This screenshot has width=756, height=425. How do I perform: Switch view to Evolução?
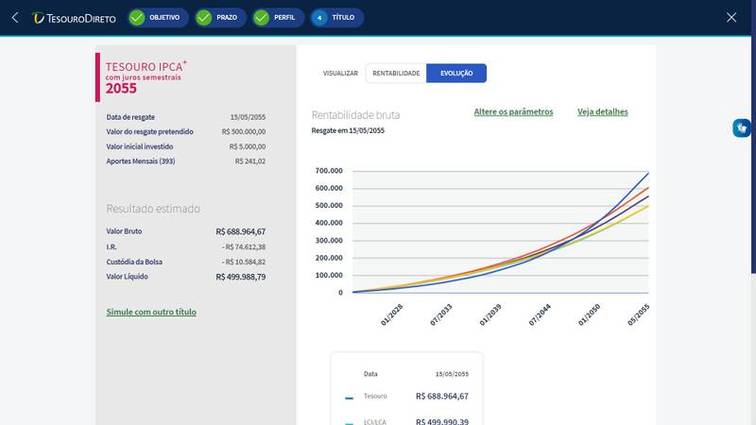click(x=456, y=74)
